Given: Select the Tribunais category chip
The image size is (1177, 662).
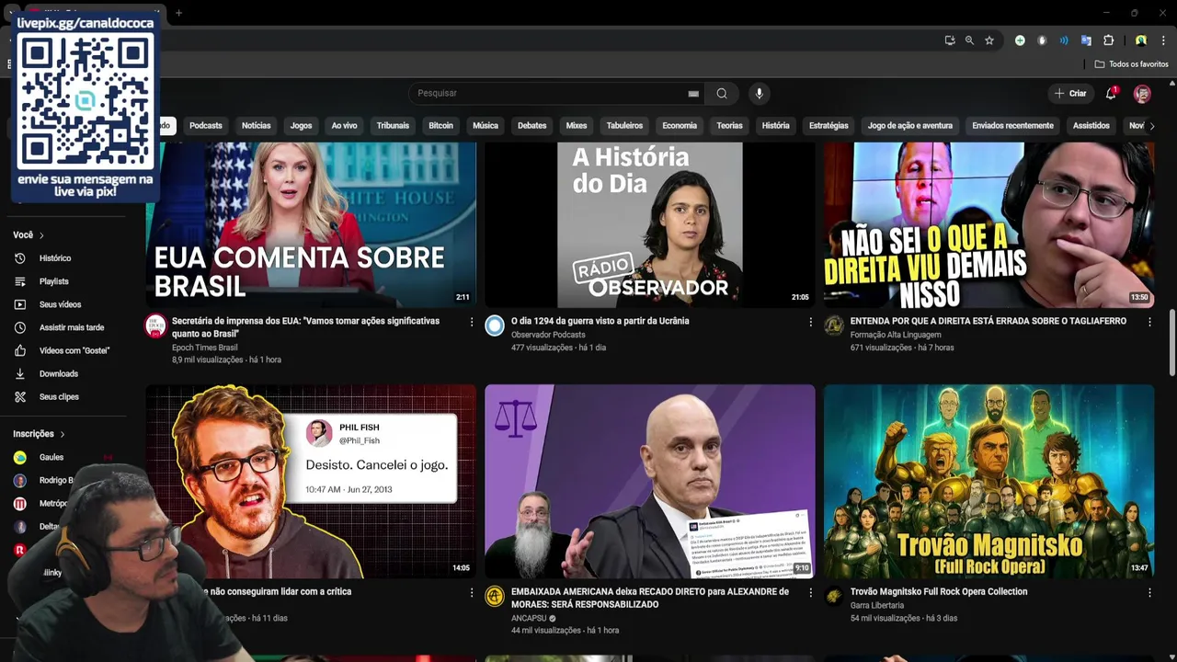Looking at the screenshot, I should tap(393, 126).
